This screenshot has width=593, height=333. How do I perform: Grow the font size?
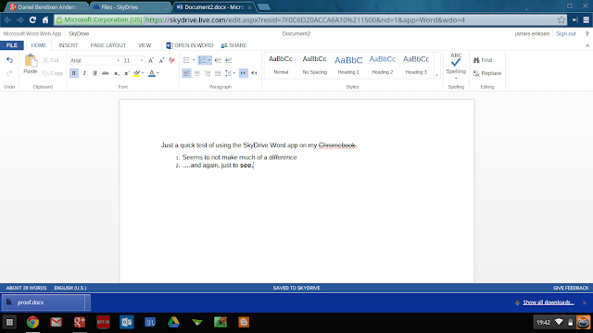coord(151,60)
